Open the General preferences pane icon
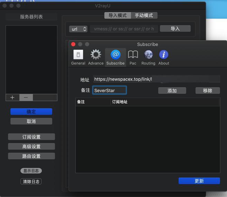This screenshot has width=227, height=197. 78,57
